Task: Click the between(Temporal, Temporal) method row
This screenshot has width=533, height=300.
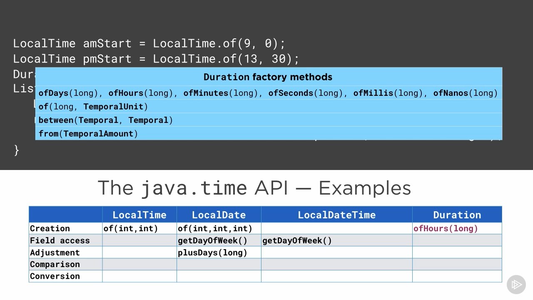Action: point(269,120)
